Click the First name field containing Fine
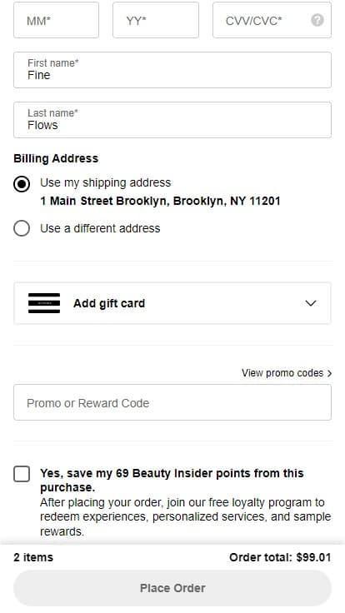The height and width of the screenshot is (613, 345). [x=172, y=70]
